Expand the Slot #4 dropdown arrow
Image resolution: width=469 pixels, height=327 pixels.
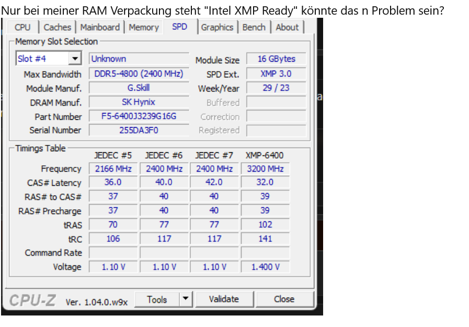click(75, 59)
